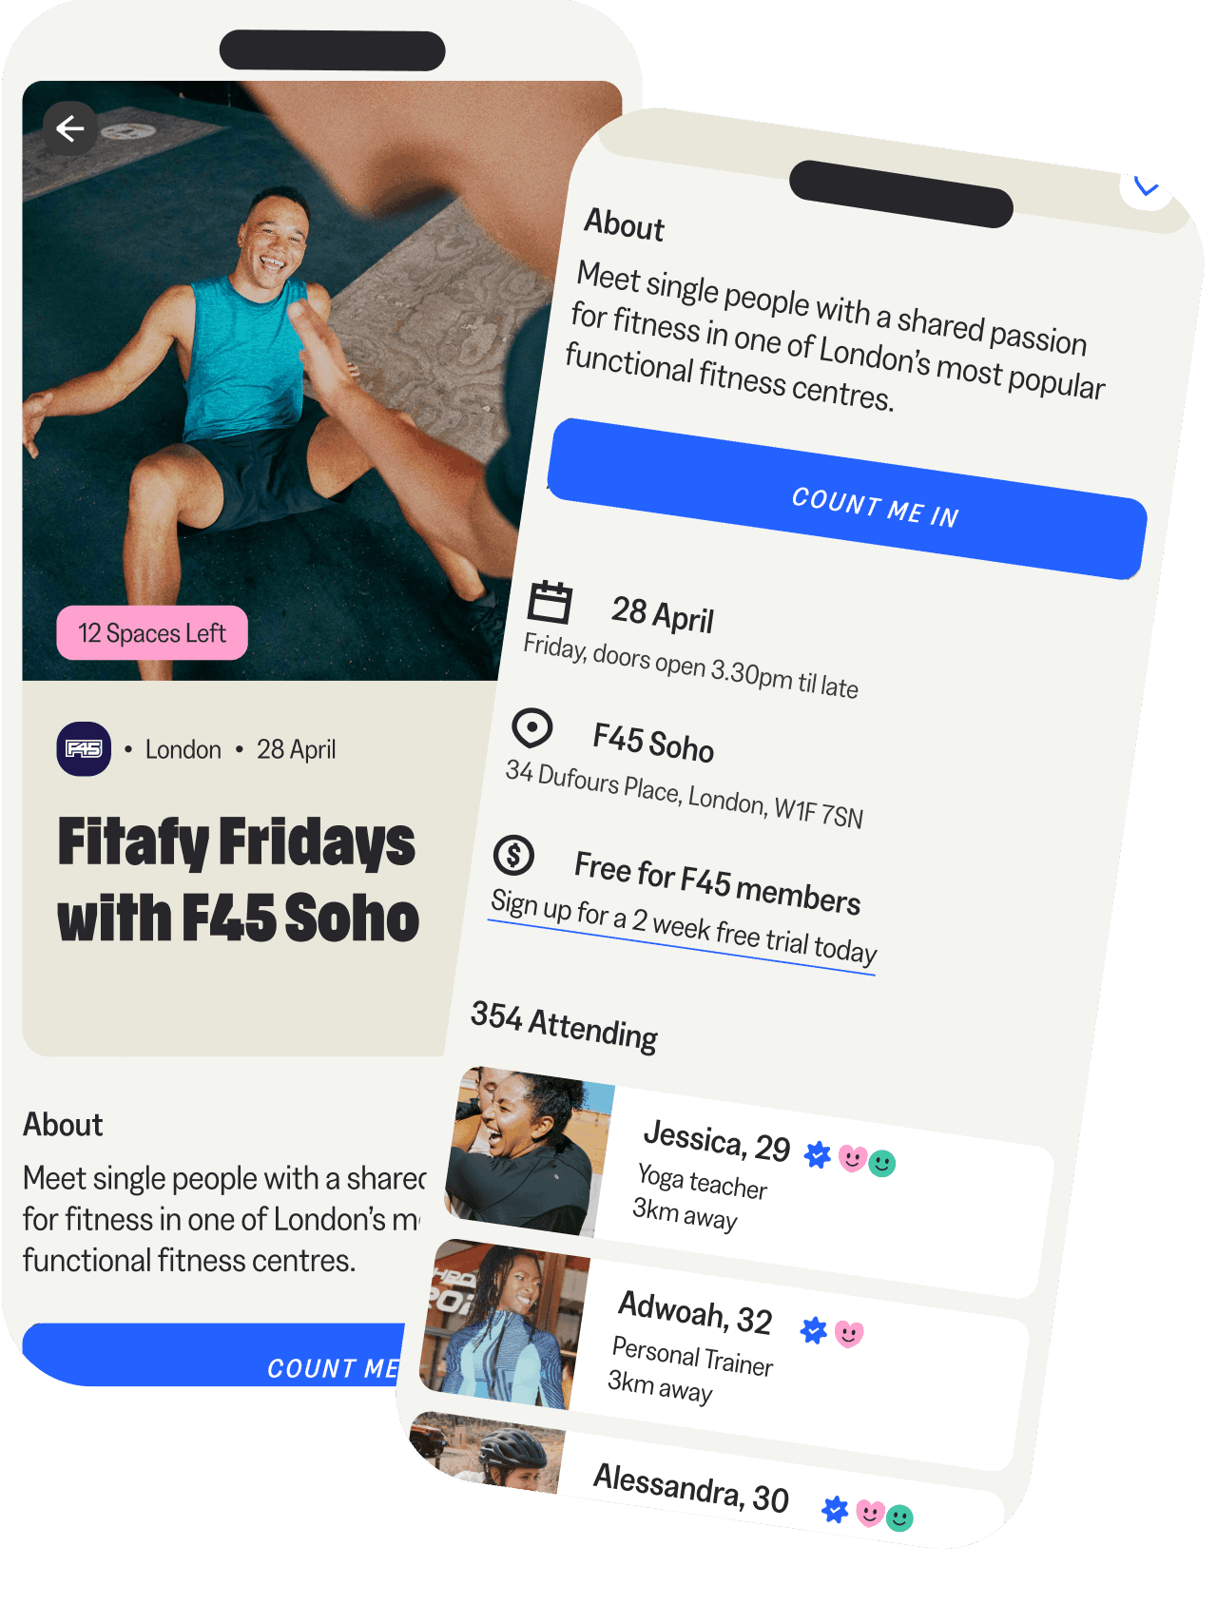The image size is (1217, 1605).
Task: Tap the 12 Spaces Left pink tag
Action: (152, 633)
